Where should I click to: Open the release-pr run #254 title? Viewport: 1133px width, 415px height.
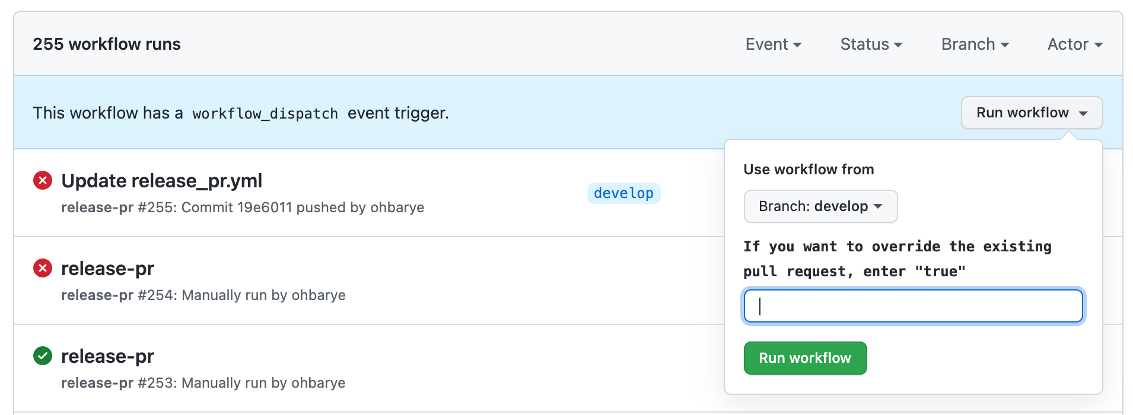click(108, 269)
